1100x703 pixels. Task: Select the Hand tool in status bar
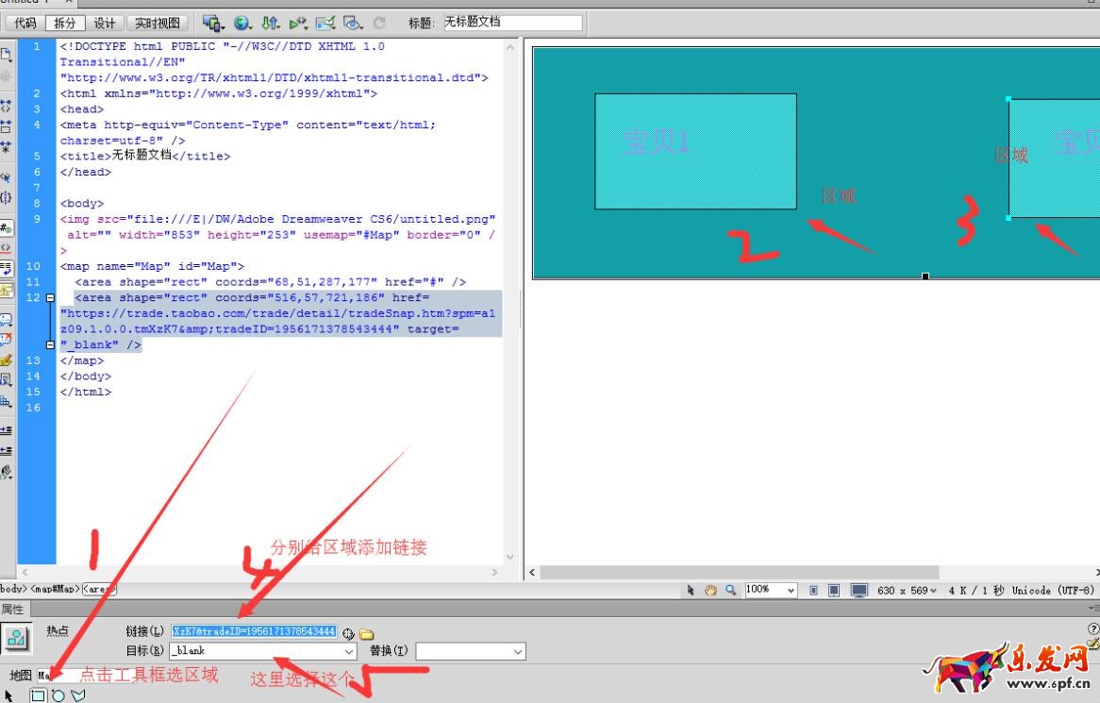coord(710,591)
